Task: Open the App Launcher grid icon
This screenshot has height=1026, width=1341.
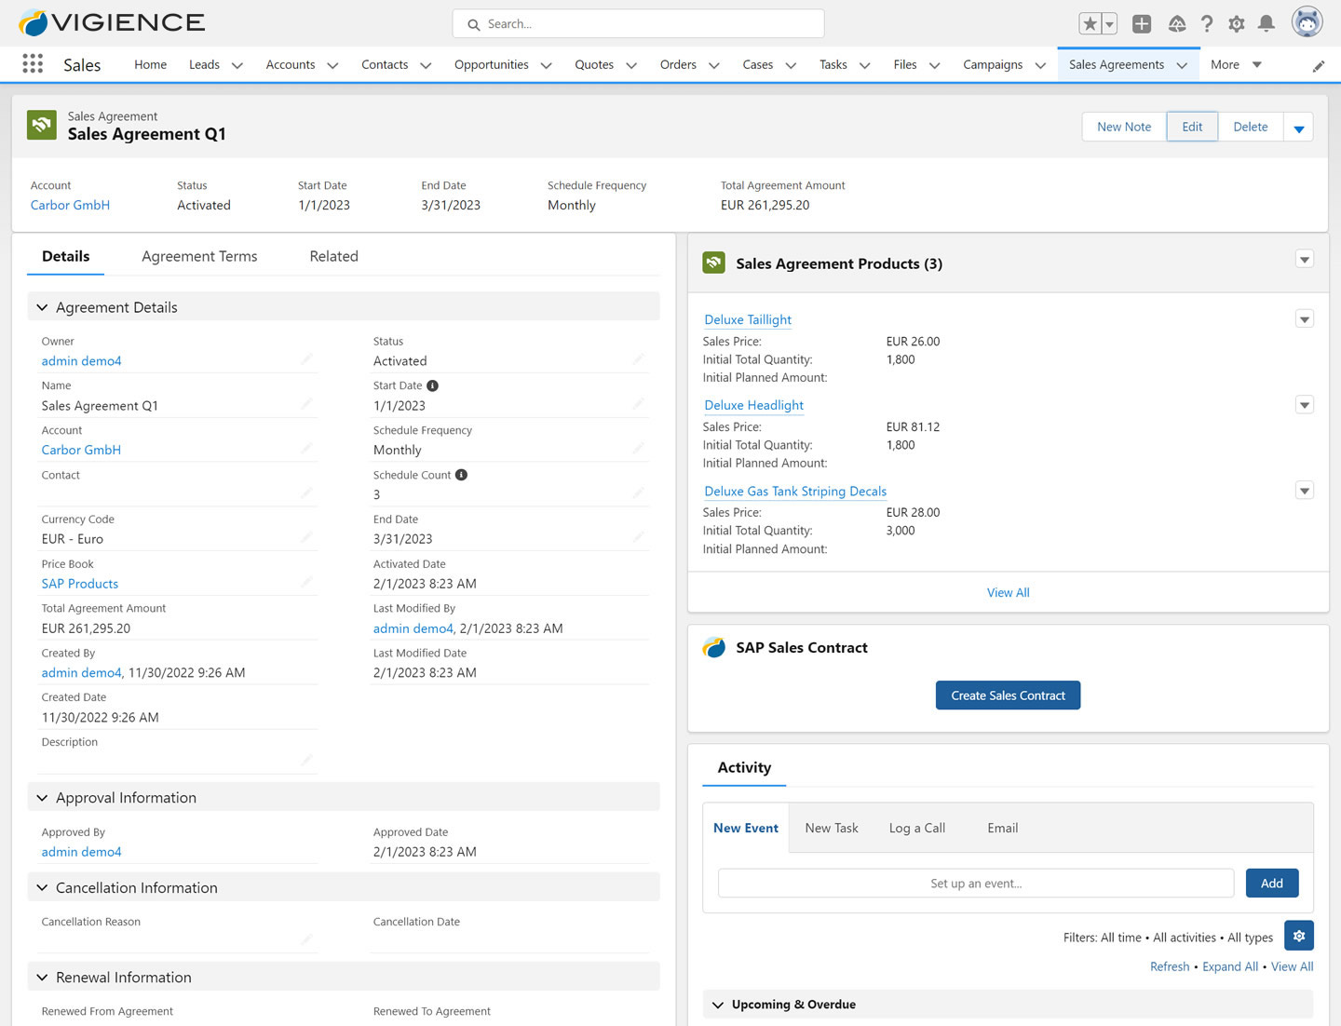Action: pos(33,63)
